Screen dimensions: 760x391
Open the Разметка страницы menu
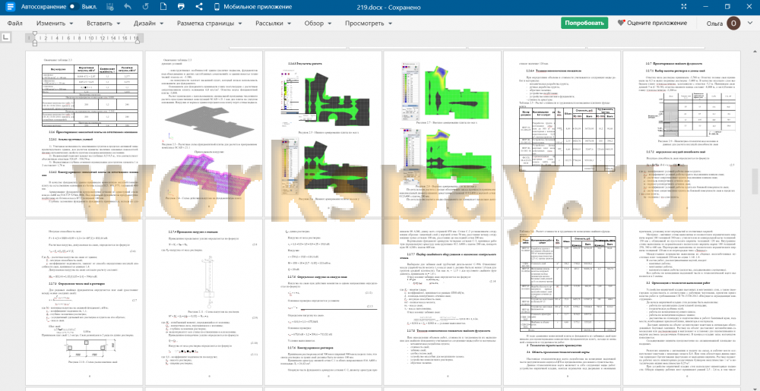pyautogui.click(x=210, y=24)
